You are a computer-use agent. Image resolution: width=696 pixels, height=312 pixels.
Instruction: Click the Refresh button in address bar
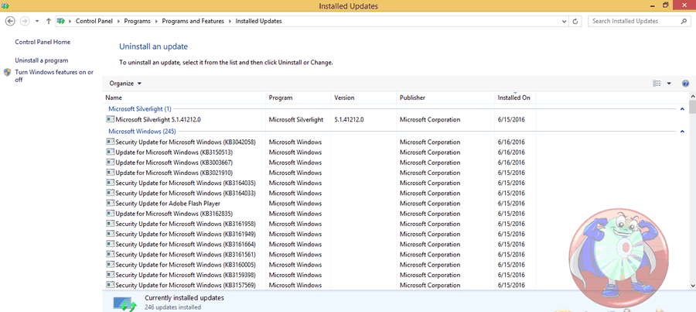pyautogui.click(x=576, y=21)
